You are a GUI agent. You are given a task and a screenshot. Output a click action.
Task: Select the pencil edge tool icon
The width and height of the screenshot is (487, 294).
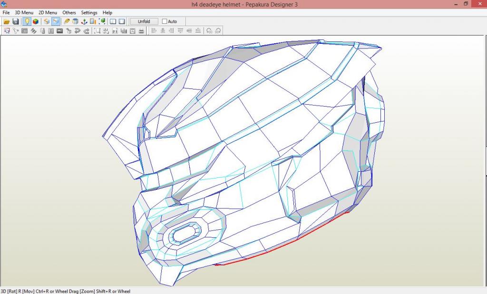67,21
